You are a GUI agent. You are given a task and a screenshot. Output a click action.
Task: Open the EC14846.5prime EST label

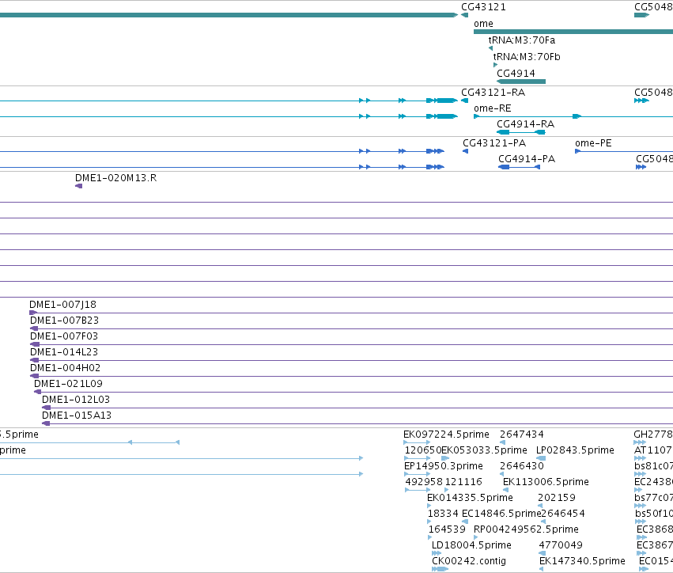tap(501, 514)
